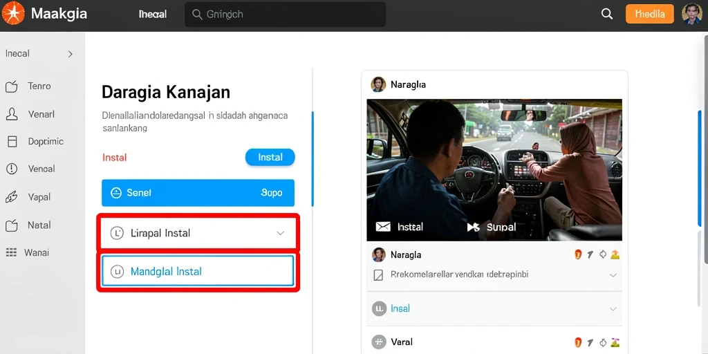This screenshot has width=708, height=354.
Task: Click the Naraglia avatar in card header
Action: 378,84
